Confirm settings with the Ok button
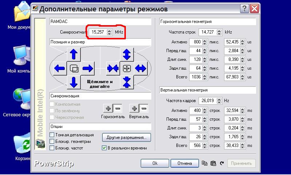 click(x=155, y=163)
